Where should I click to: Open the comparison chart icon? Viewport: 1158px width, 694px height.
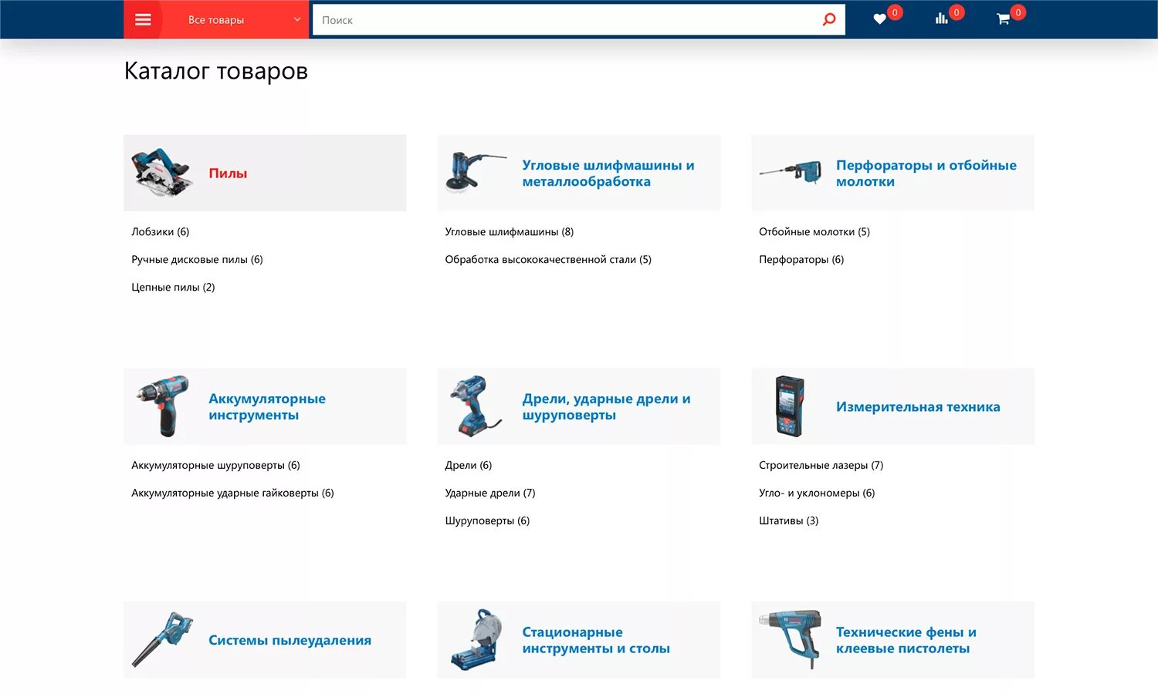click(941, 19)
